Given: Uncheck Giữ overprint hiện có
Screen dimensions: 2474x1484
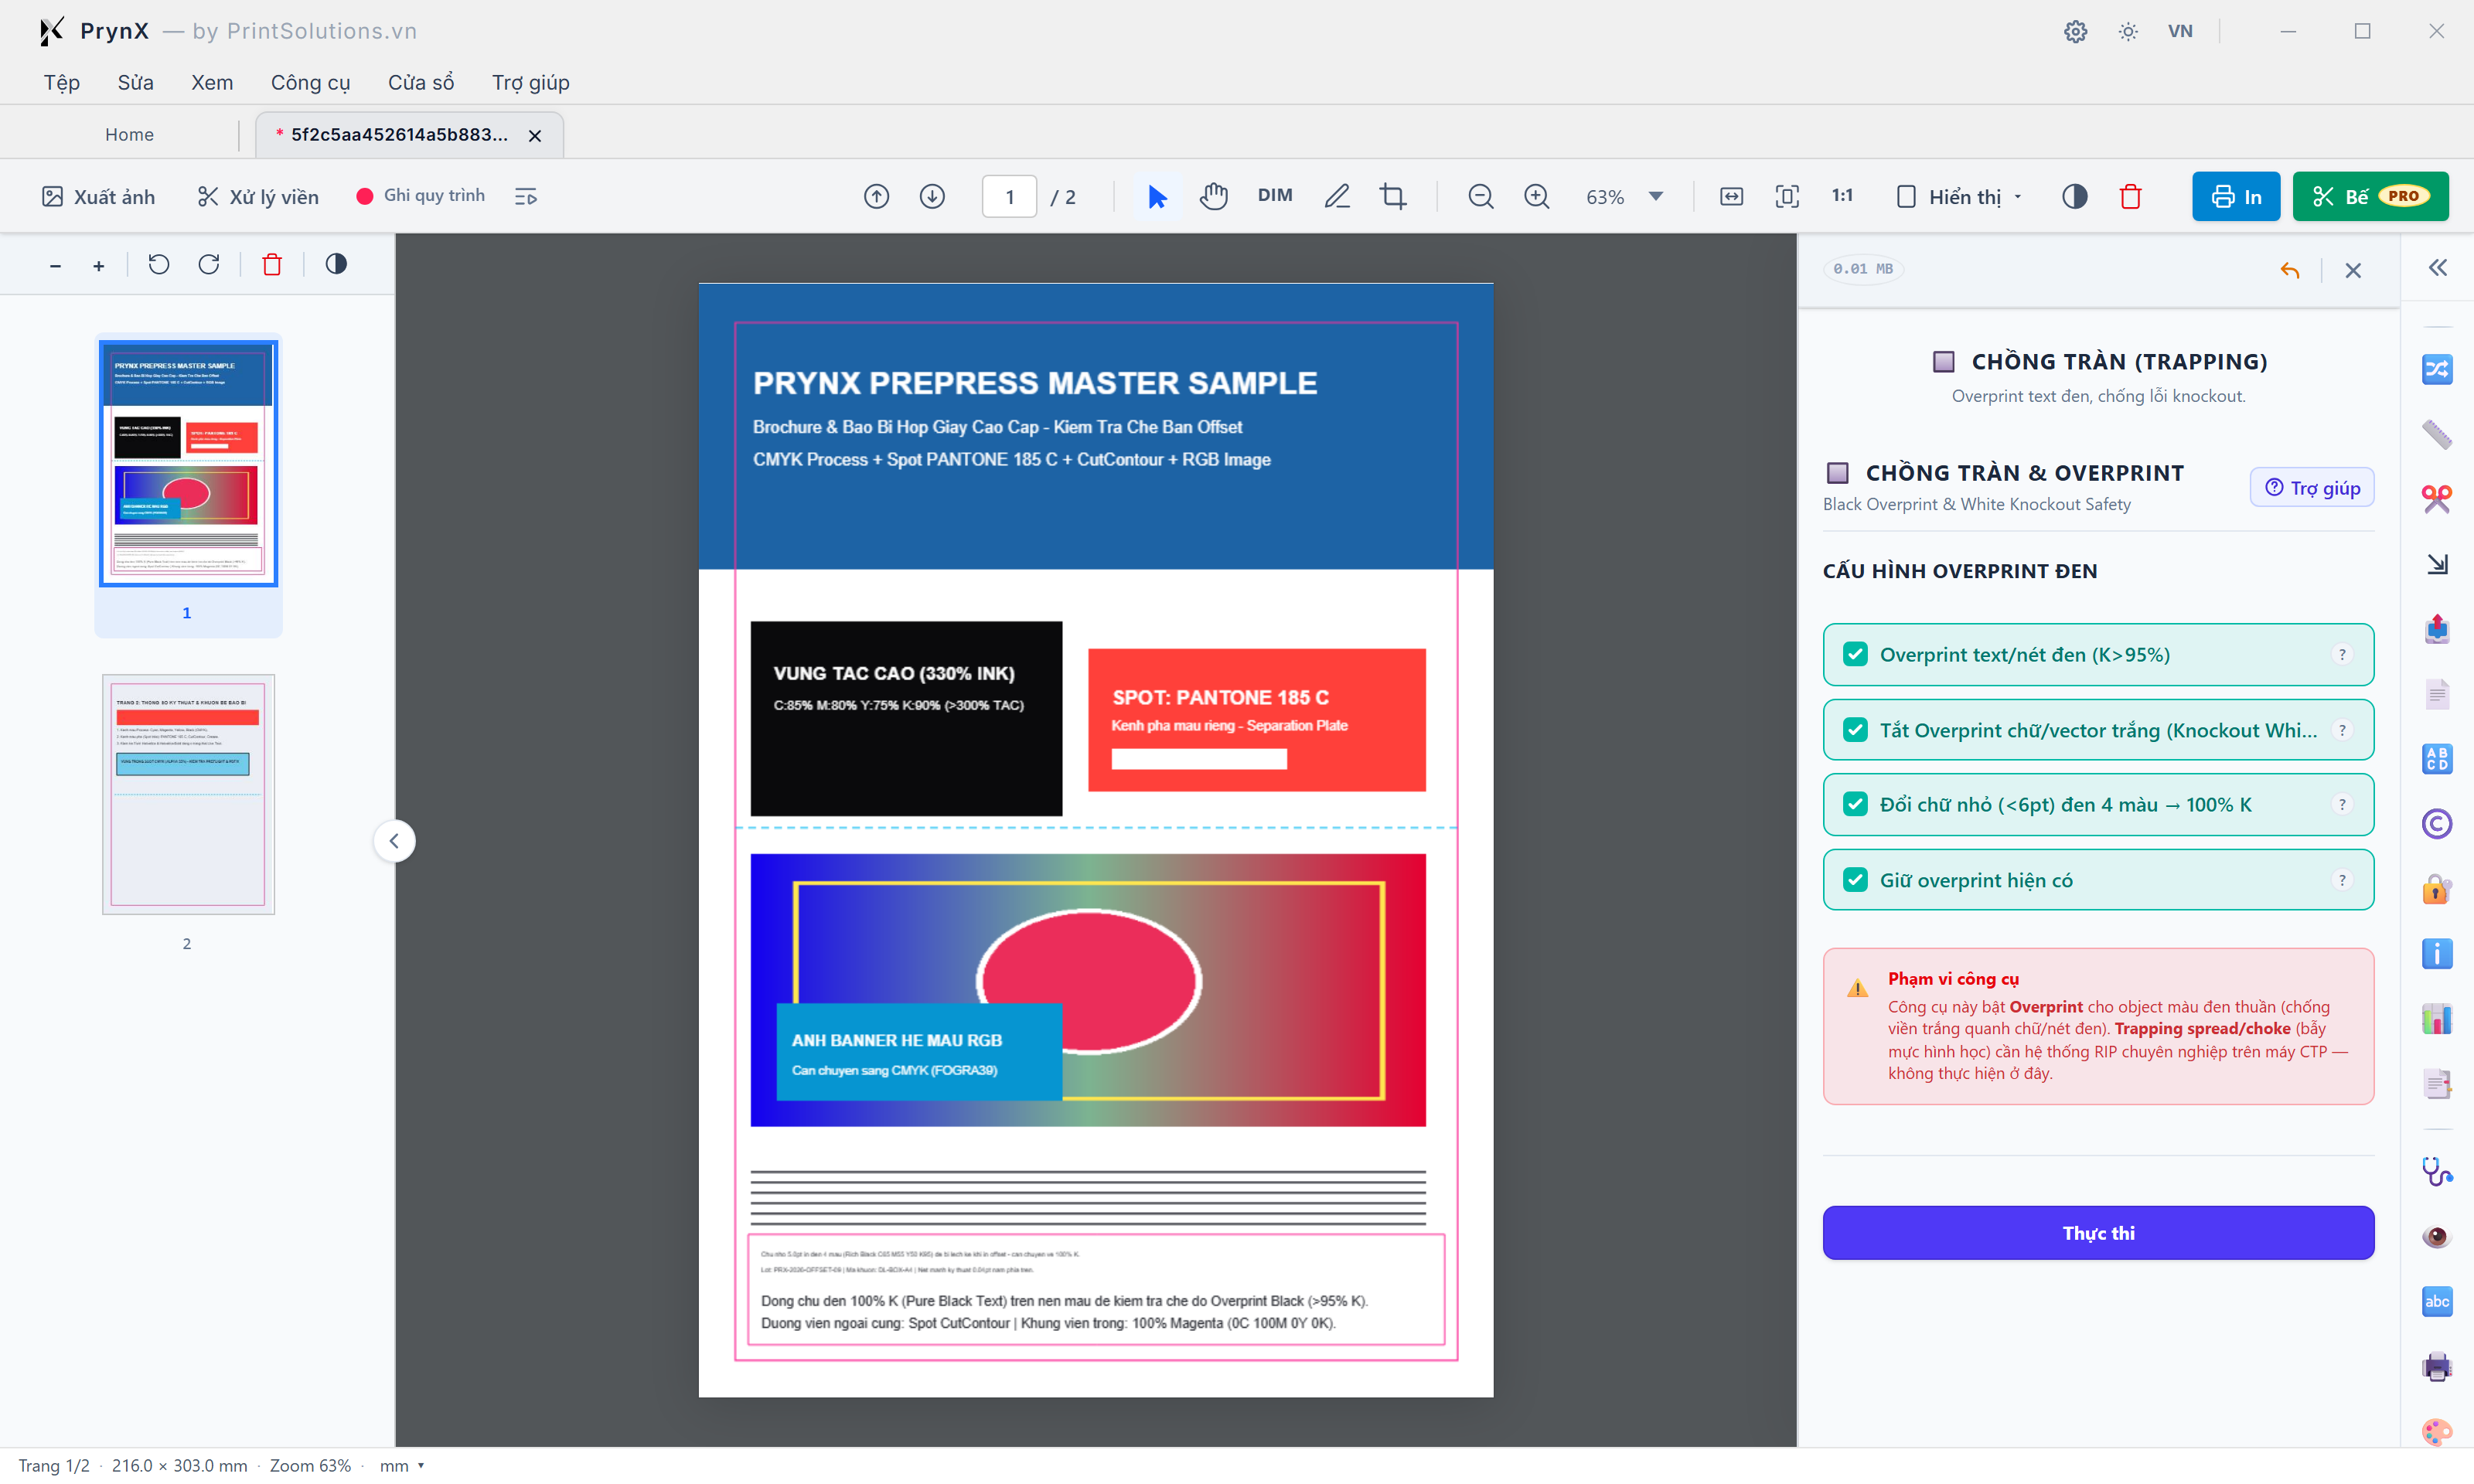Looking at the screenshot, I should click(x=1855, y=880).
